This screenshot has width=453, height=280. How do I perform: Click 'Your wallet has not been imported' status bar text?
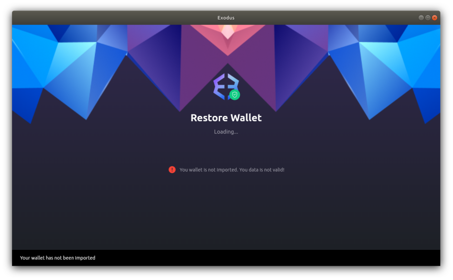(57, 258)
